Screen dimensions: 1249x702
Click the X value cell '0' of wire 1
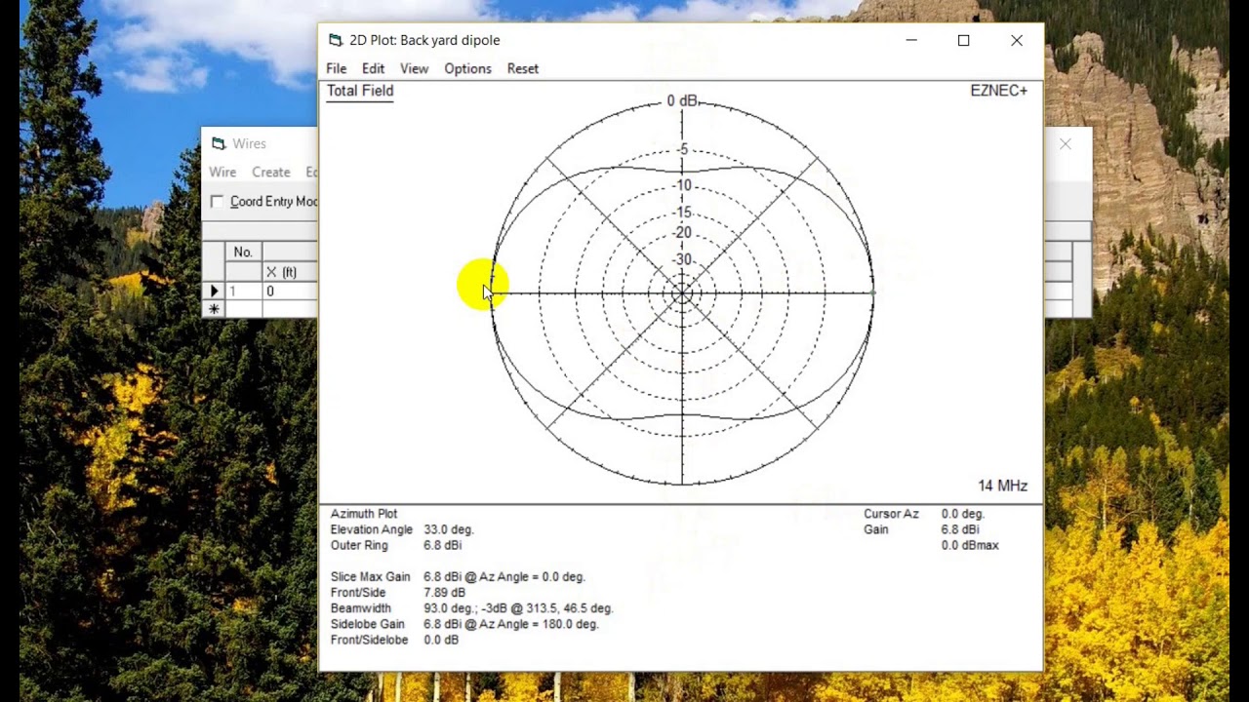[x=290, y=291]
